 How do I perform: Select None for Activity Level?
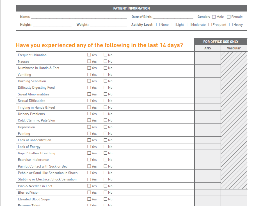click(158, 24)
